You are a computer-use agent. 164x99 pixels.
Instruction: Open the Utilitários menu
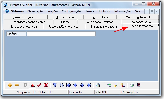pyautogui.click(x=104, y=11)
